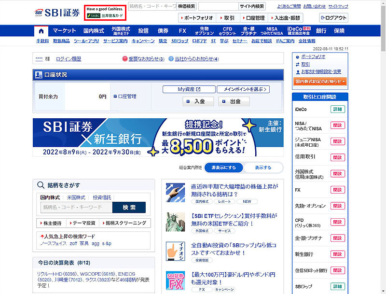Open the メインポイントを選ぶ selector
This screenshot has width=386, height=294.
coord(243,89)
